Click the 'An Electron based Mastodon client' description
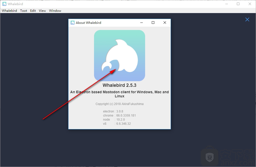 pos(120,94)
